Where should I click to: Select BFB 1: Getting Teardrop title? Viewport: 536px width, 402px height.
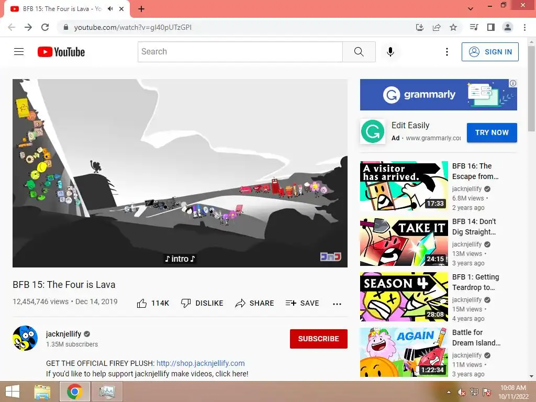(475, 282)
